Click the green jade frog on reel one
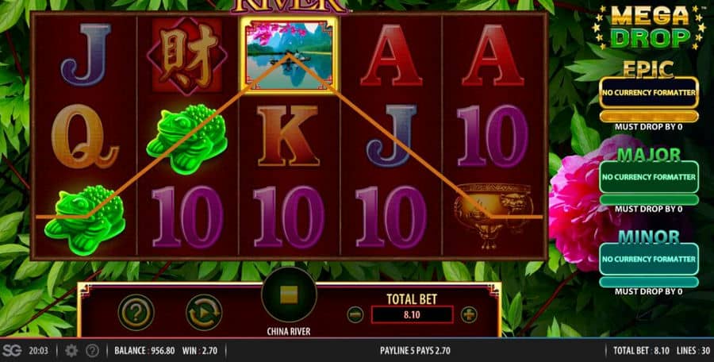This screenshot has width=714, height=362. click(85, 219)
